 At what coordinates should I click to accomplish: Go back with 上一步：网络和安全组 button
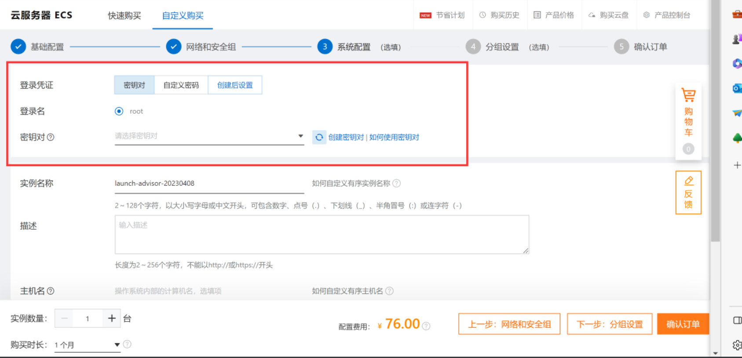point(509,324)
